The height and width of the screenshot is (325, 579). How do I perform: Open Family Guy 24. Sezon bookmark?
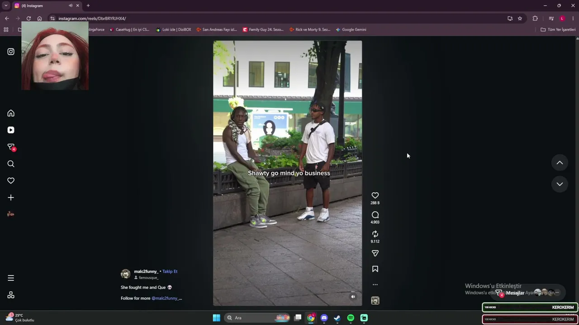click(x=263, y=30)
